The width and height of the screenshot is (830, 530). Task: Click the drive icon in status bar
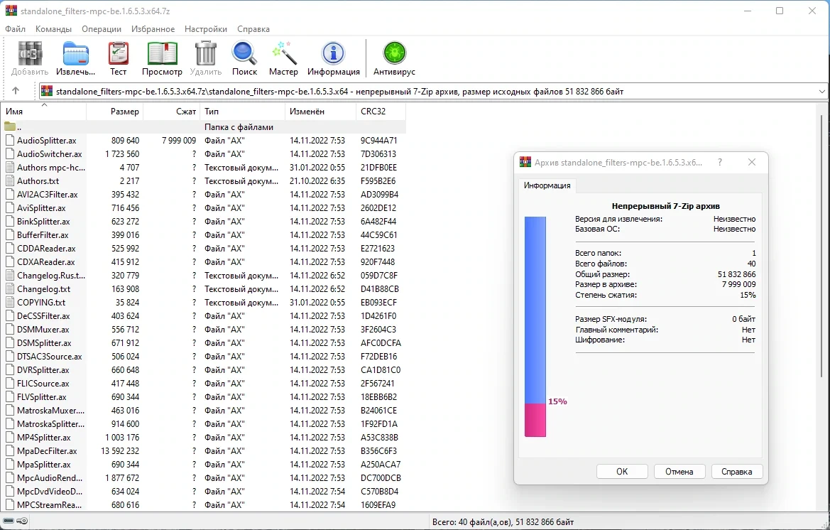(x=9, y=521)
